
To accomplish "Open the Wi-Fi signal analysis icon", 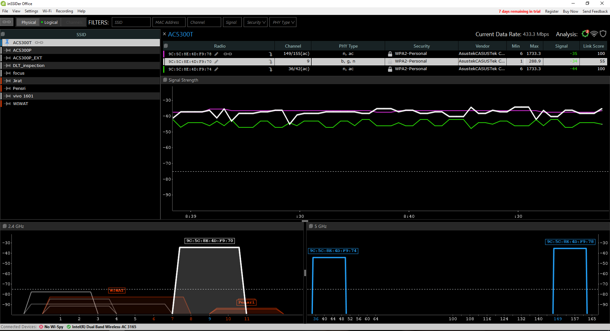I will 594,34.
